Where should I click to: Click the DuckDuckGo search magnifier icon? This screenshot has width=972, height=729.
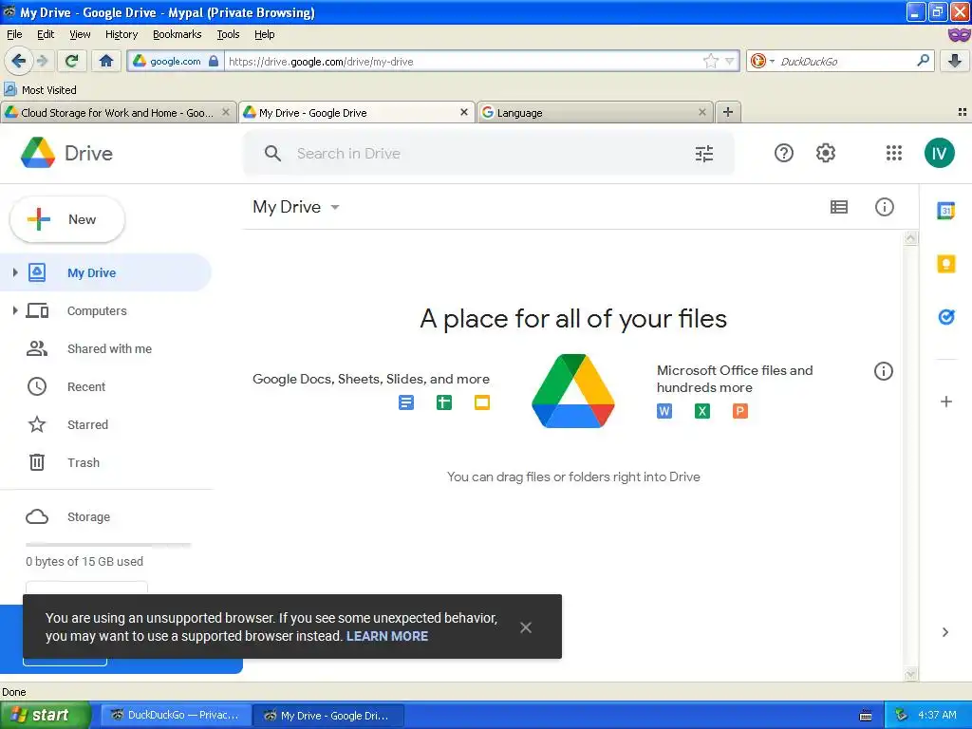click(923, 61)
